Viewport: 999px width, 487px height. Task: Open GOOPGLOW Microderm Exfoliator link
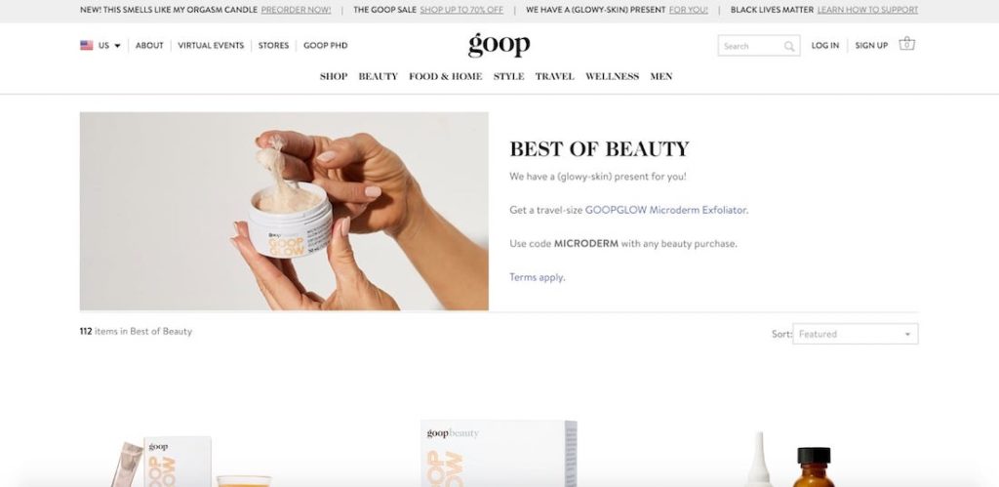pyautogui.click(x=665, y=210)
